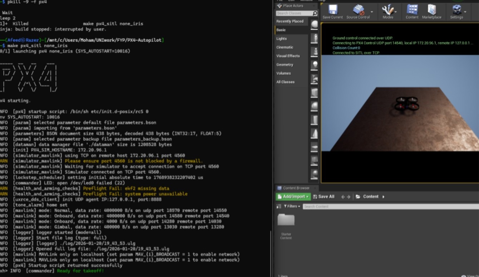Go back with Content Browser left arrow

point(343,196)
